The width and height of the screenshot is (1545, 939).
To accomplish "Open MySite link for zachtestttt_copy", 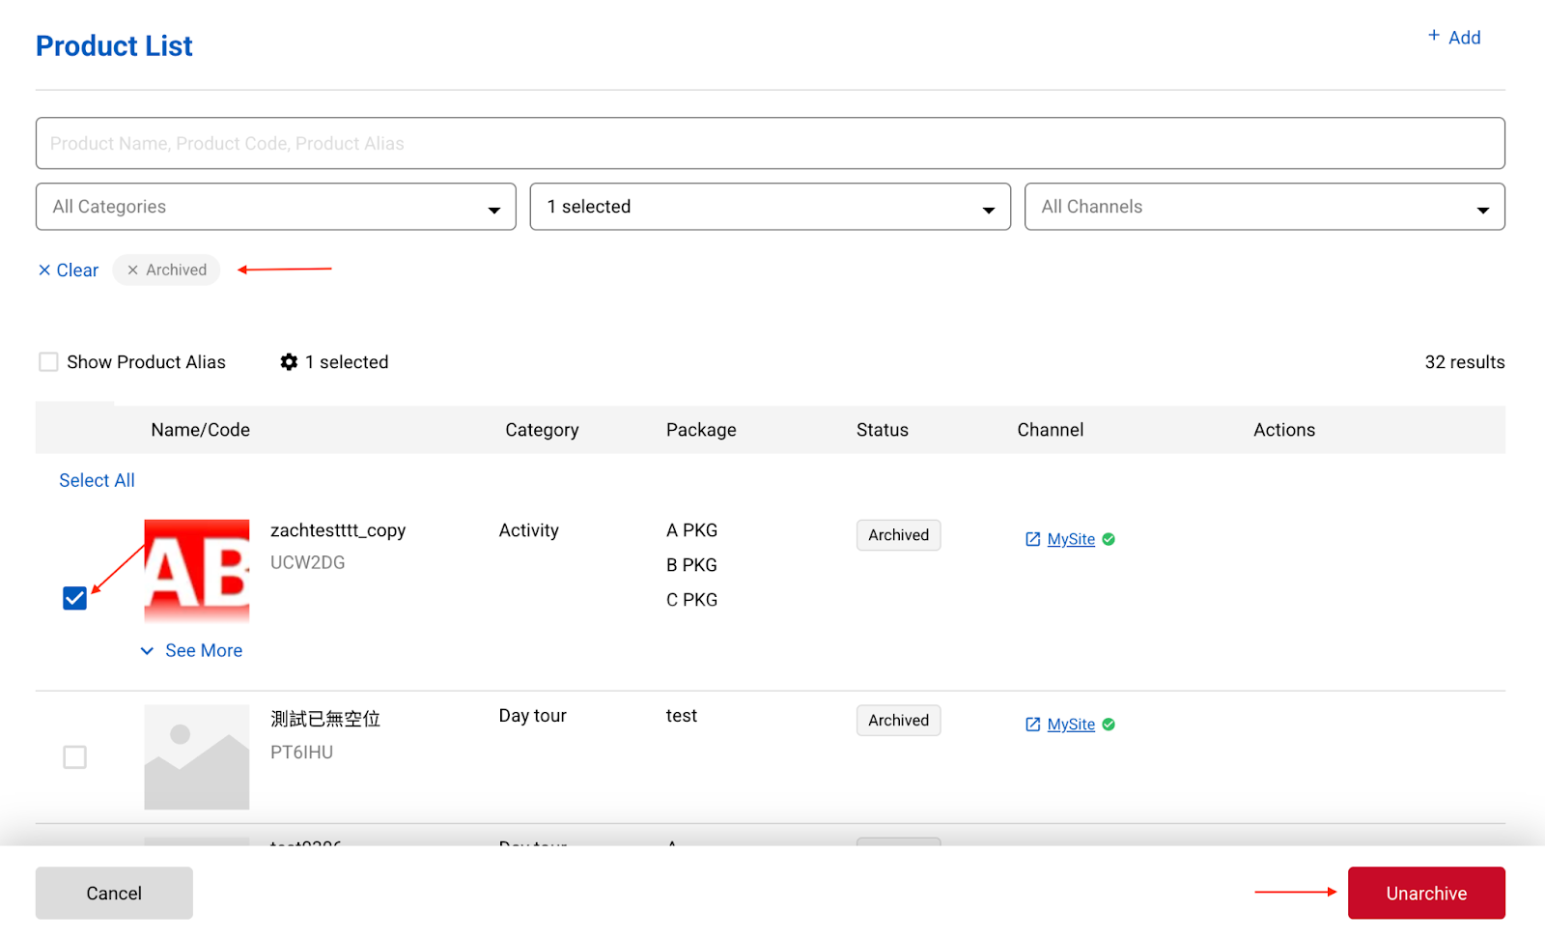I will [x=1071, y=539].
